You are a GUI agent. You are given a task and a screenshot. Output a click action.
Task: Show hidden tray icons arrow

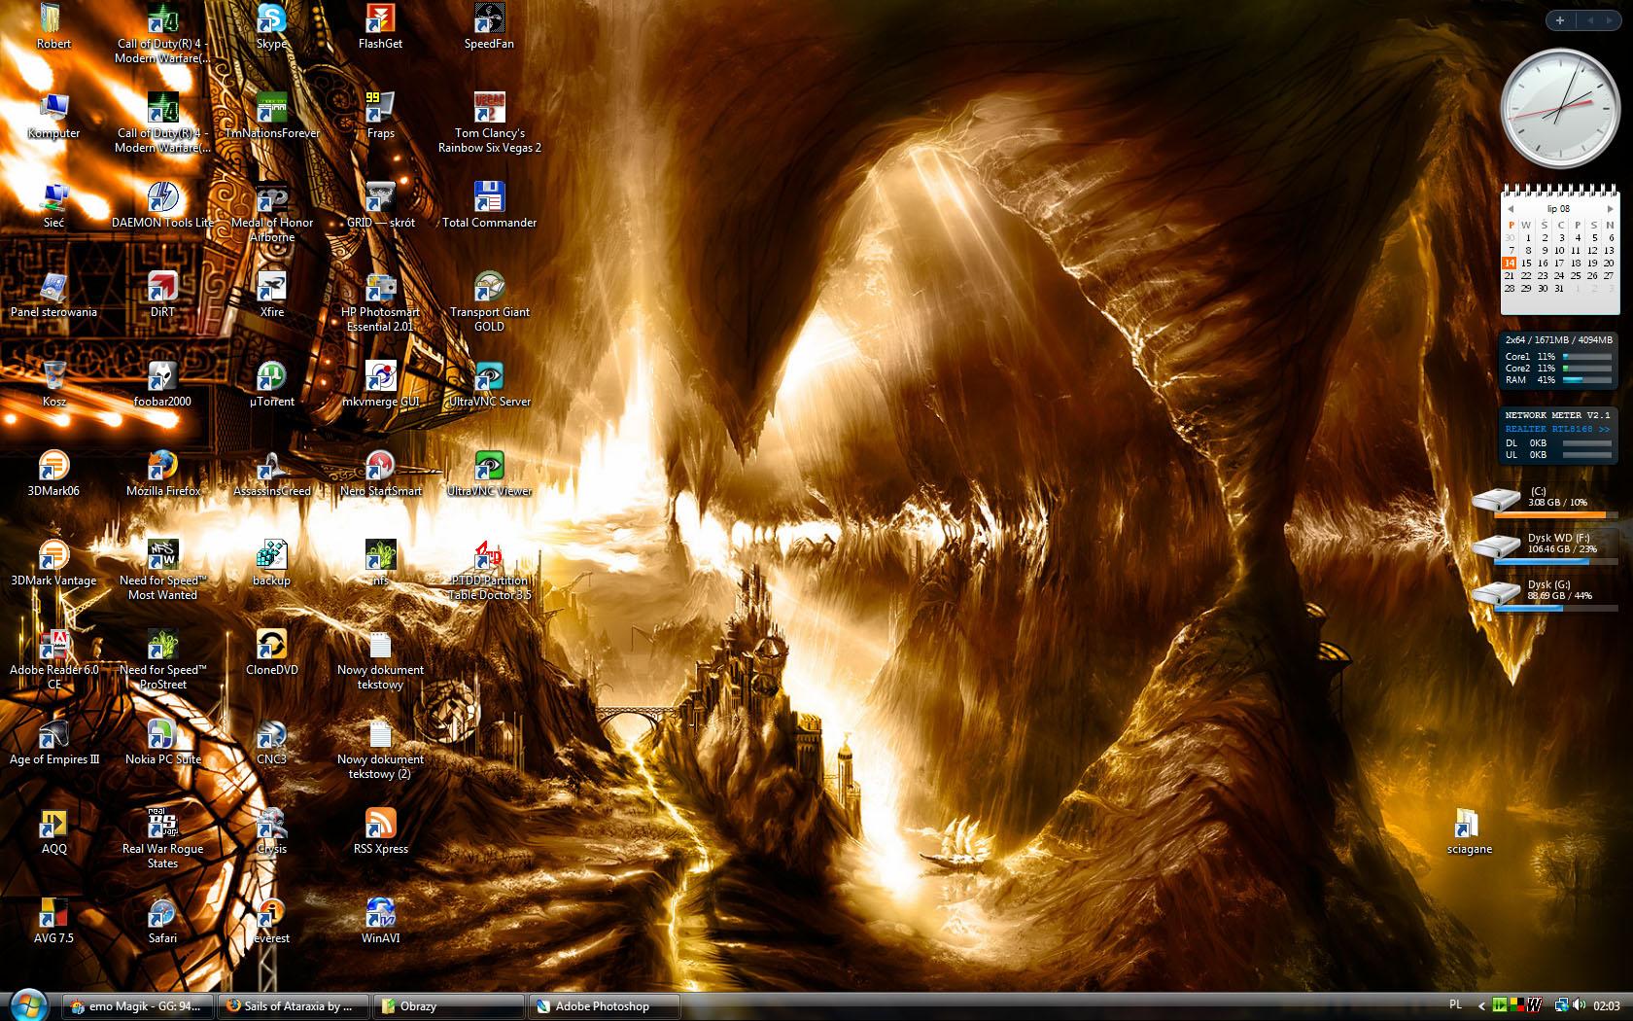pyautogui.click(x=1481, y=1005)
